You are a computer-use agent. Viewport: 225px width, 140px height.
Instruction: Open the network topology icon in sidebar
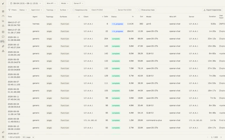[x=3, y=51]
